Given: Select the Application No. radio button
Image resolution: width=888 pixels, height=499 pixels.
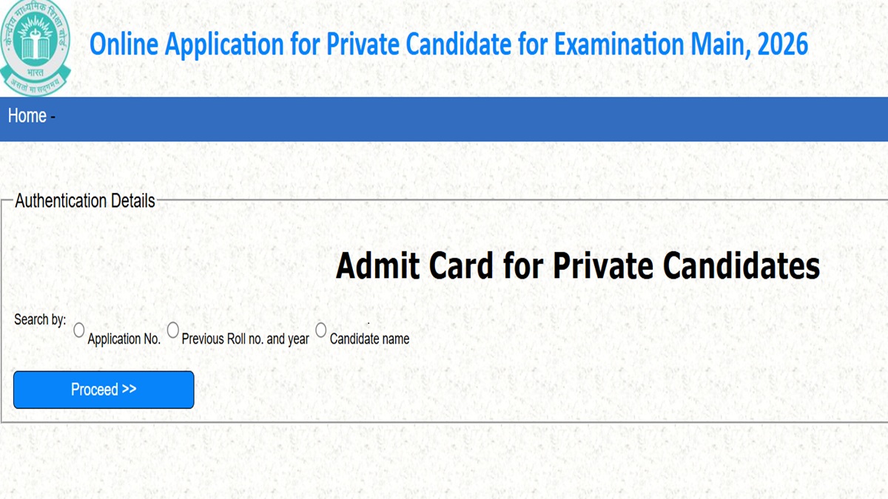Looking at the screenshot, I should pyautogui.click(x=79, y=330).
